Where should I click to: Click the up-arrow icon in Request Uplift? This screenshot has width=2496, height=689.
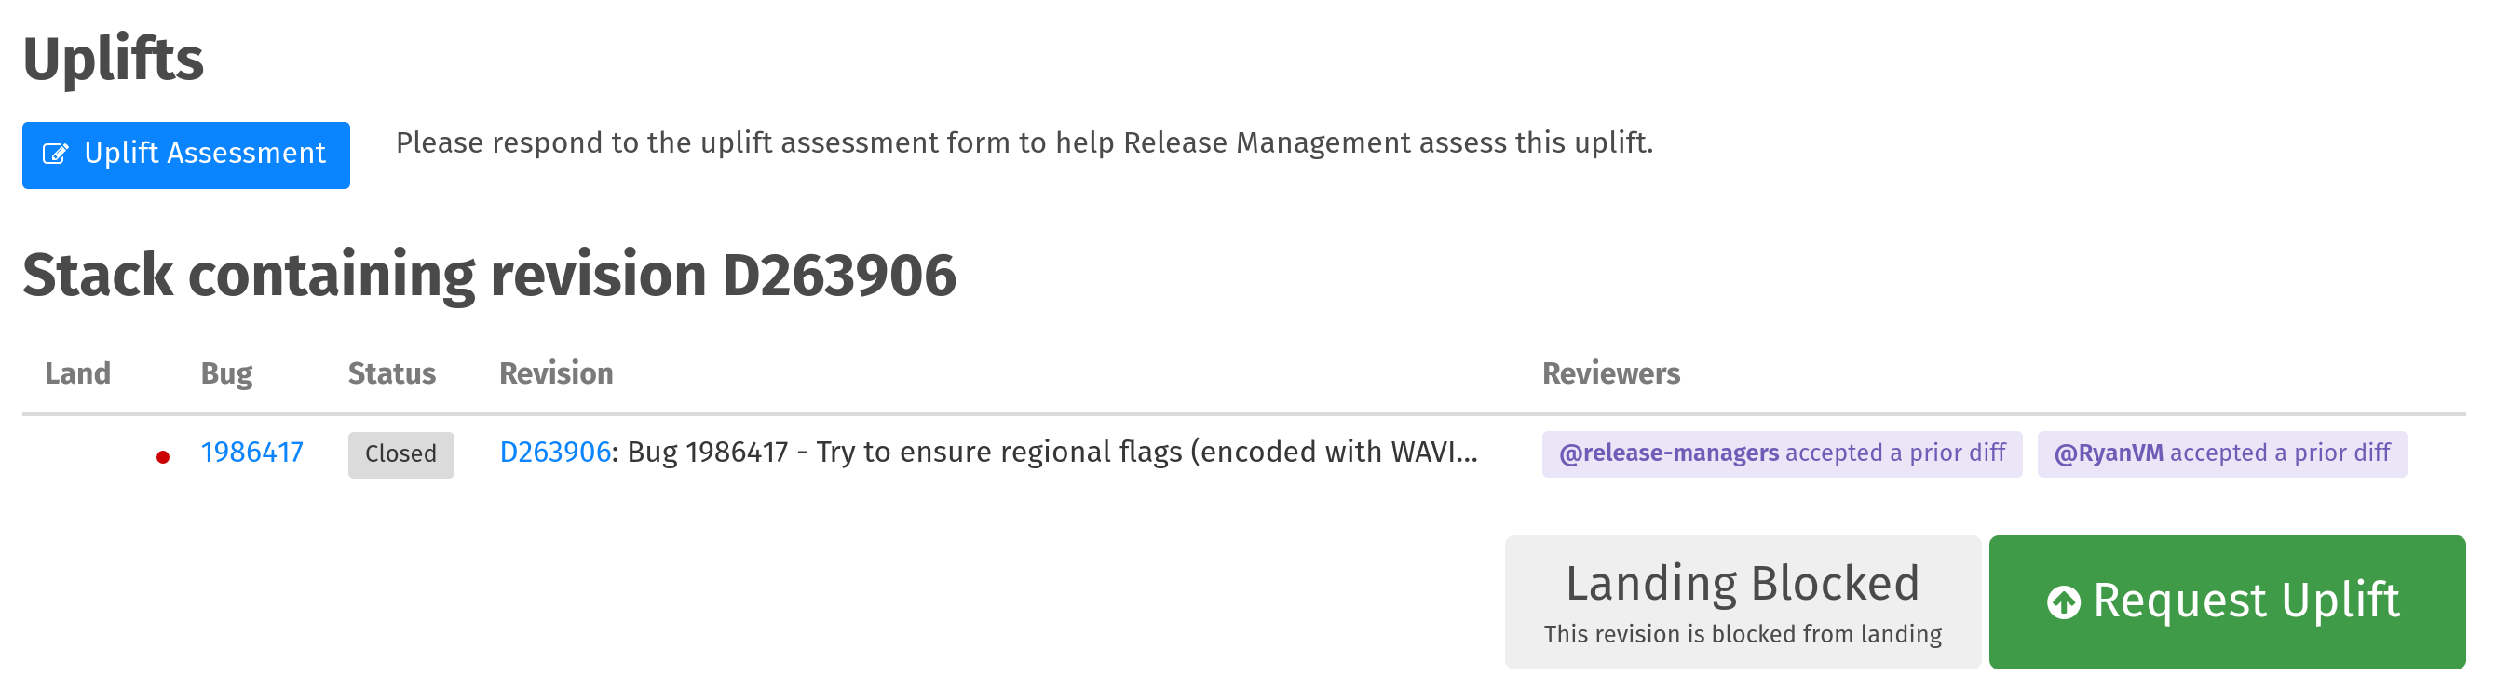tap(2063, 601)
